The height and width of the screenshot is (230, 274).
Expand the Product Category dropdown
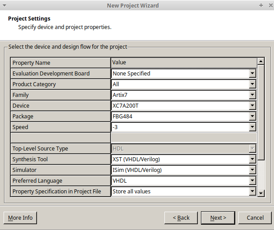pyautogui.click(x=252, y=84)
